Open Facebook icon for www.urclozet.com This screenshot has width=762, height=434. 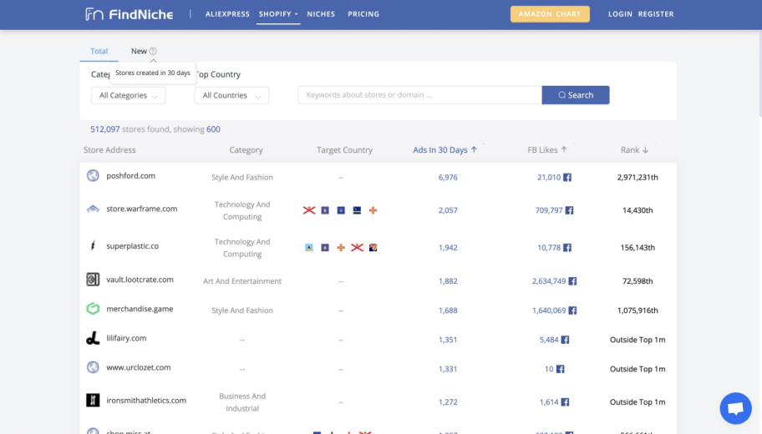561,369
